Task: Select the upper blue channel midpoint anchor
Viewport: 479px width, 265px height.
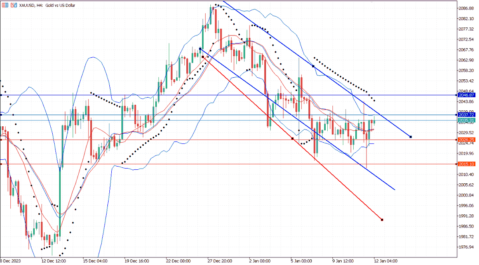Action: click(313, 66)
